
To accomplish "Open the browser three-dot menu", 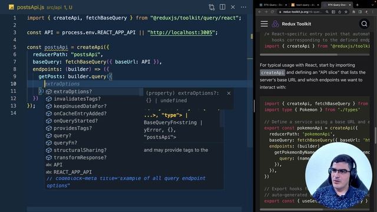I will click(x=373, y=12).
